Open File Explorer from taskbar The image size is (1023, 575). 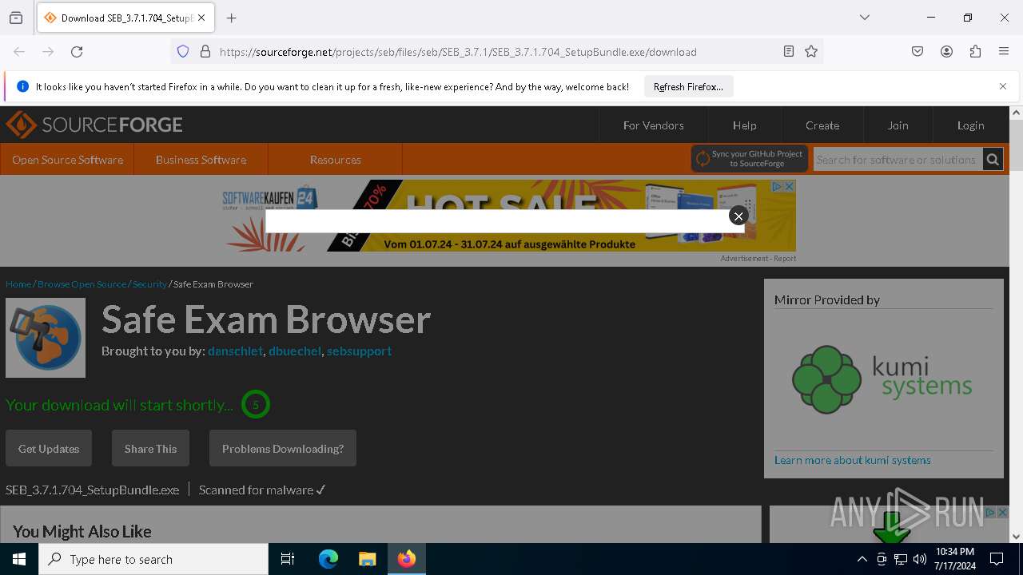tap(367, 559)
